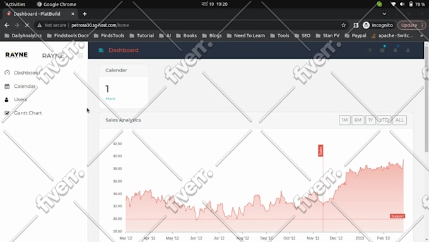The image size is (429, 242).
Task: Open the Stan FV bookmark folder
Action: pyautogui.click(x=327, y=35)
